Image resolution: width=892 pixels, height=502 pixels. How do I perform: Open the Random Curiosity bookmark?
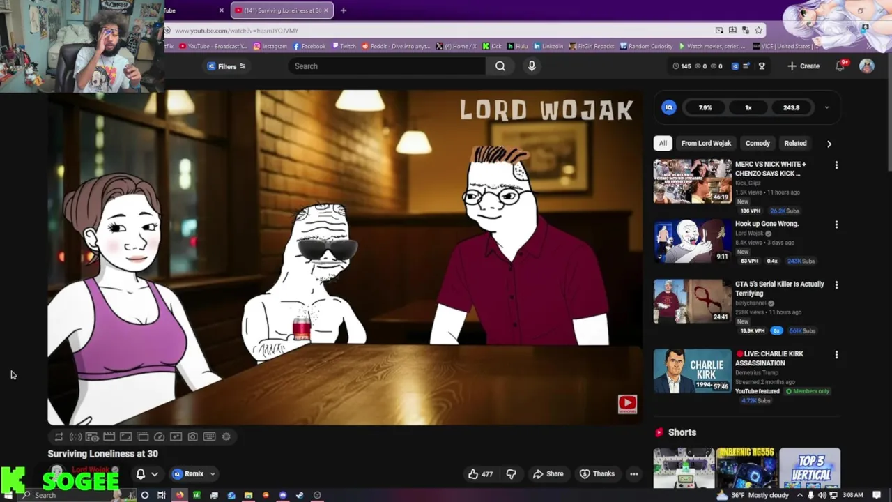click(646, 46)
